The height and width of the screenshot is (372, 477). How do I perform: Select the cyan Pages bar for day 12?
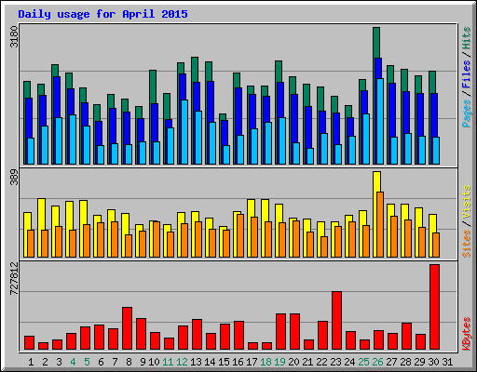coord(184,132)
